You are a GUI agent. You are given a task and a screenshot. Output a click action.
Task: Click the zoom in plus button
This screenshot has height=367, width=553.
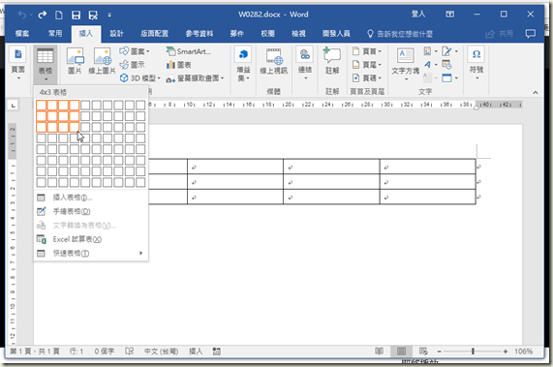(506, 352)
